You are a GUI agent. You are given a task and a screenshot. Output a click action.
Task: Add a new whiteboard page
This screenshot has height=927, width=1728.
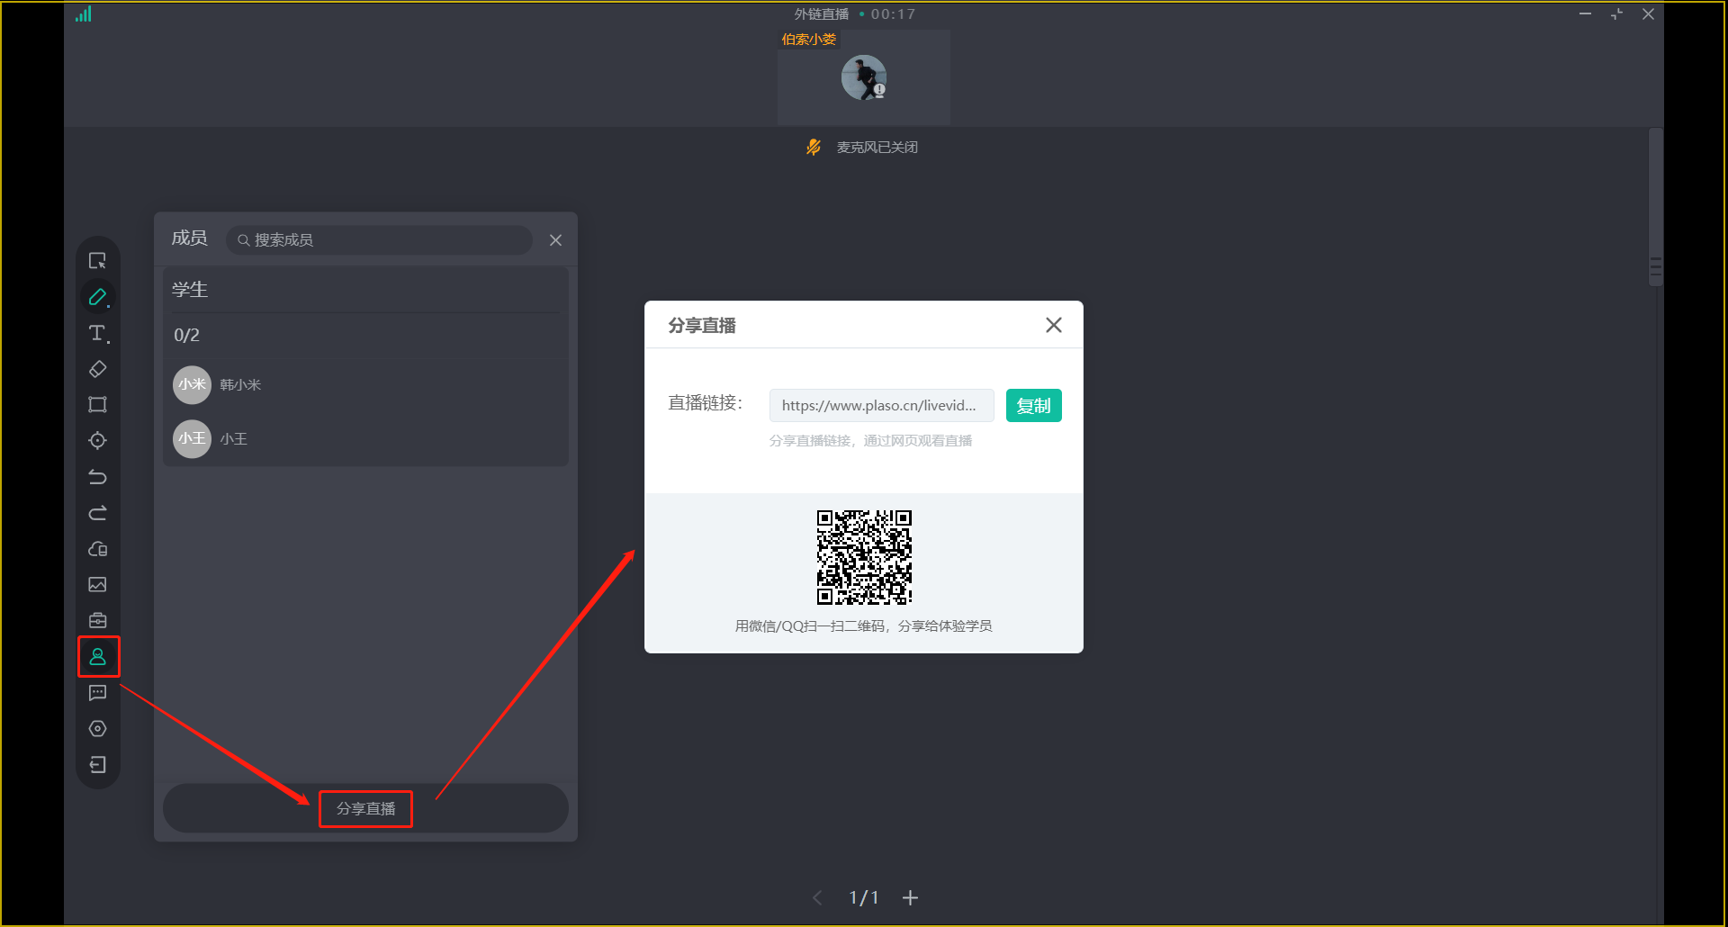(x=910, y=898)
